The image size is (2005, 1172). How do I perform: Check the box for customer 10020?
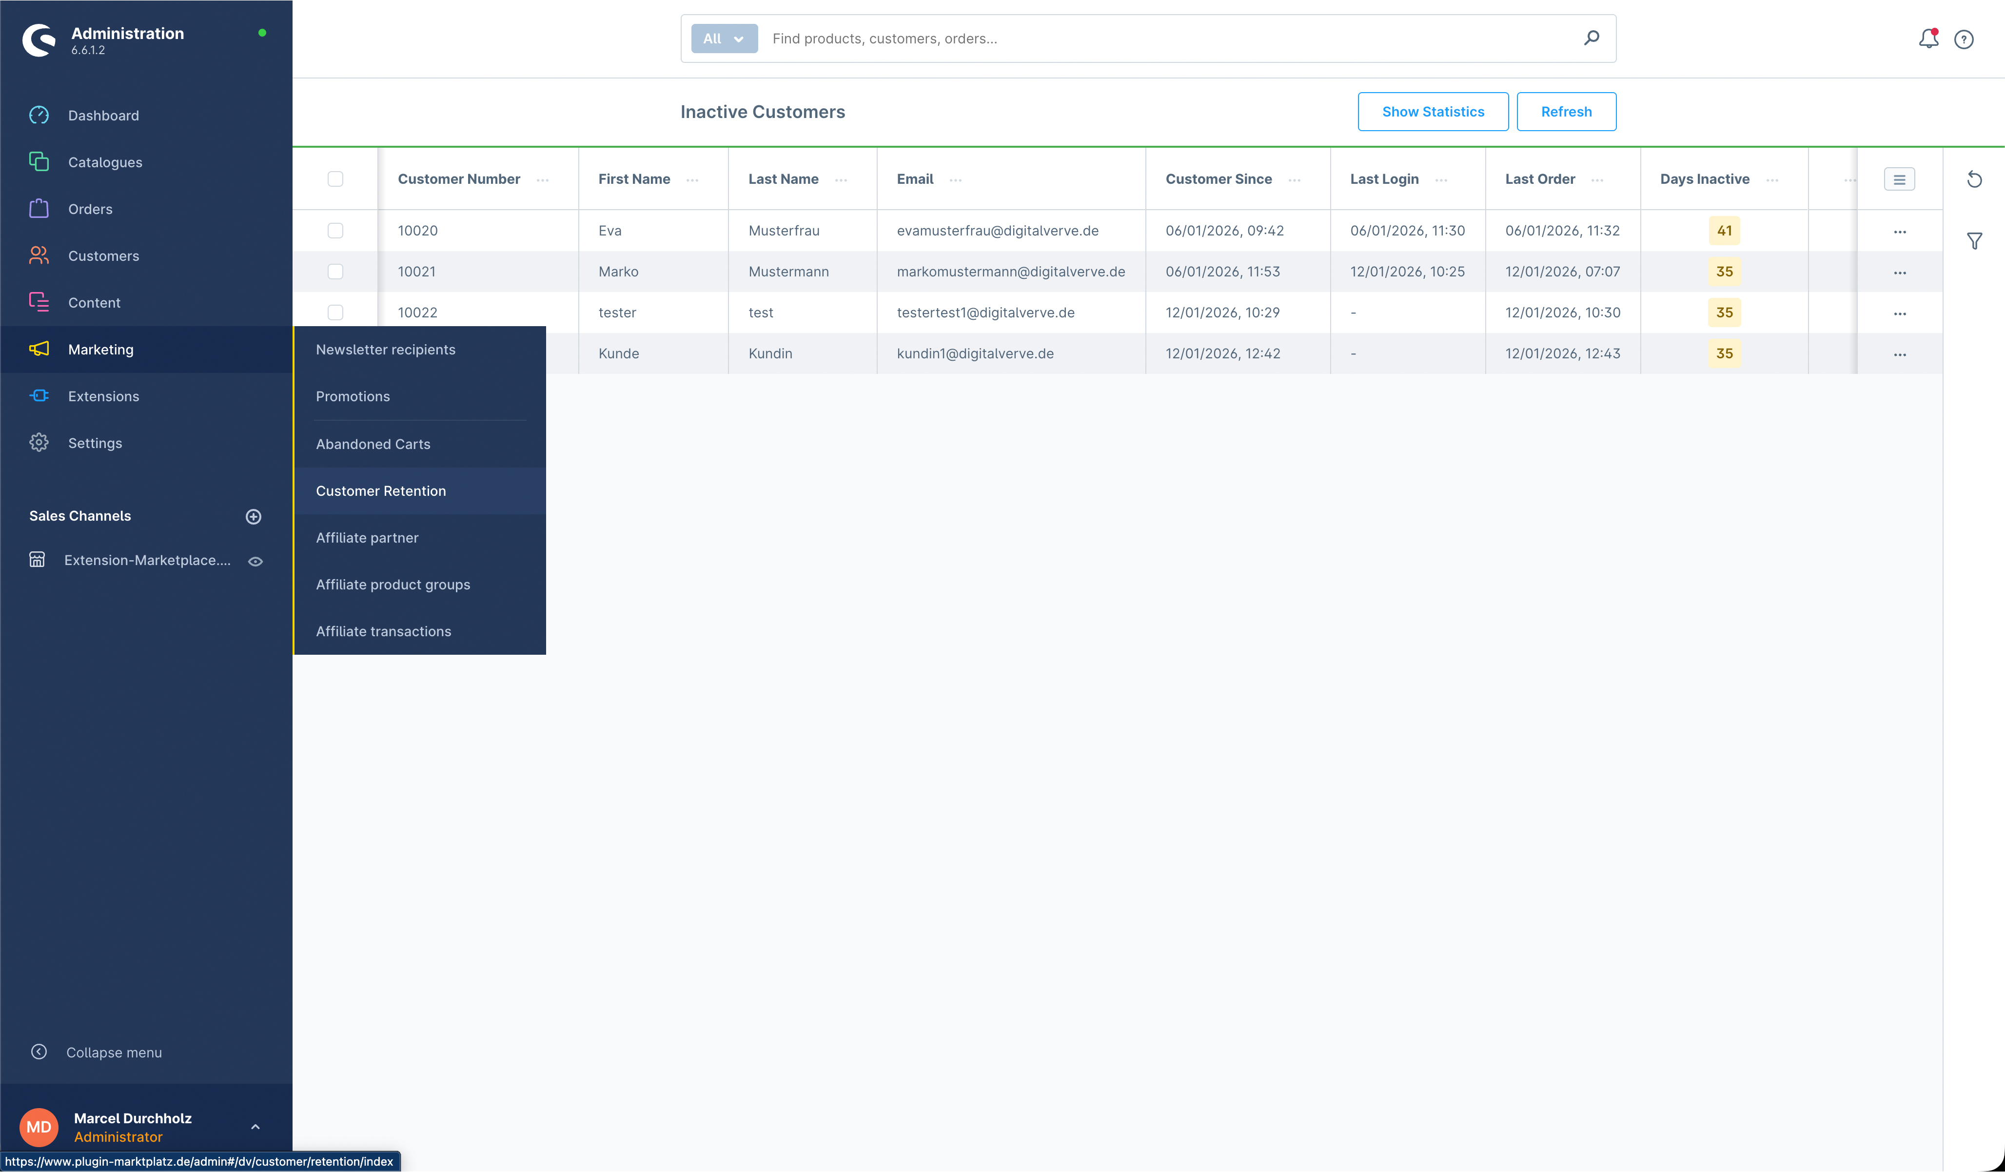pos(335,231)
